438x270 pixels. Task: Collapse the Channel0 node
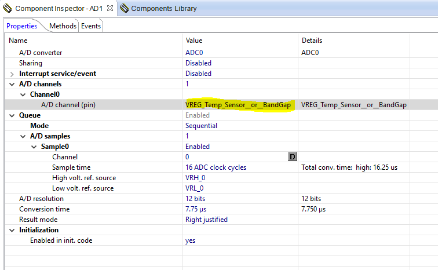click(24, 94)
